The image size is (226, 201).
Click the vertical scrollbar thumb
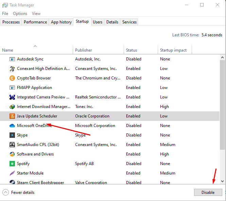pos(222,105)
